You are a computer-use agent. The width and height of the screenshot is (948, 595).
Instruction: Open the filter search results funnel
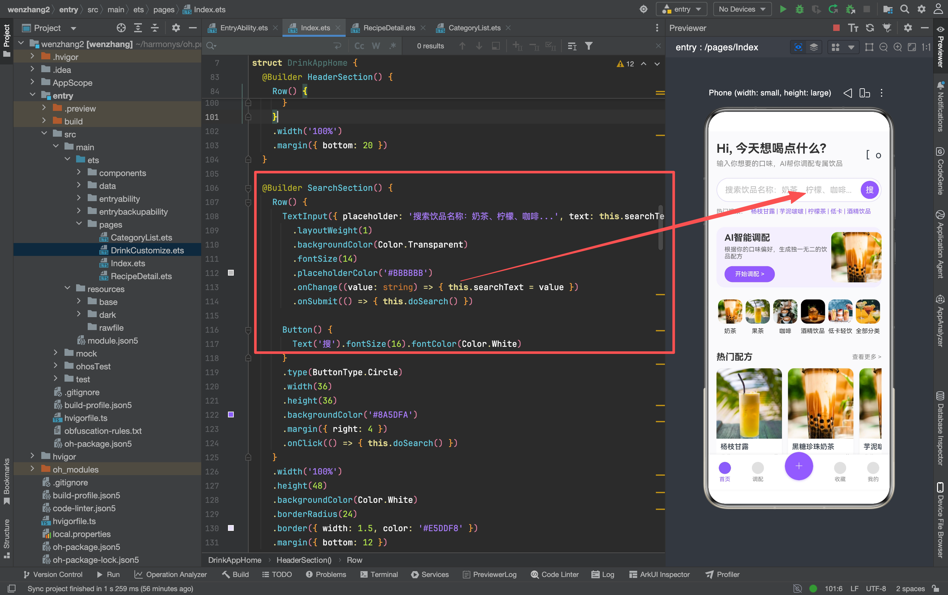[x=588, y=46]
